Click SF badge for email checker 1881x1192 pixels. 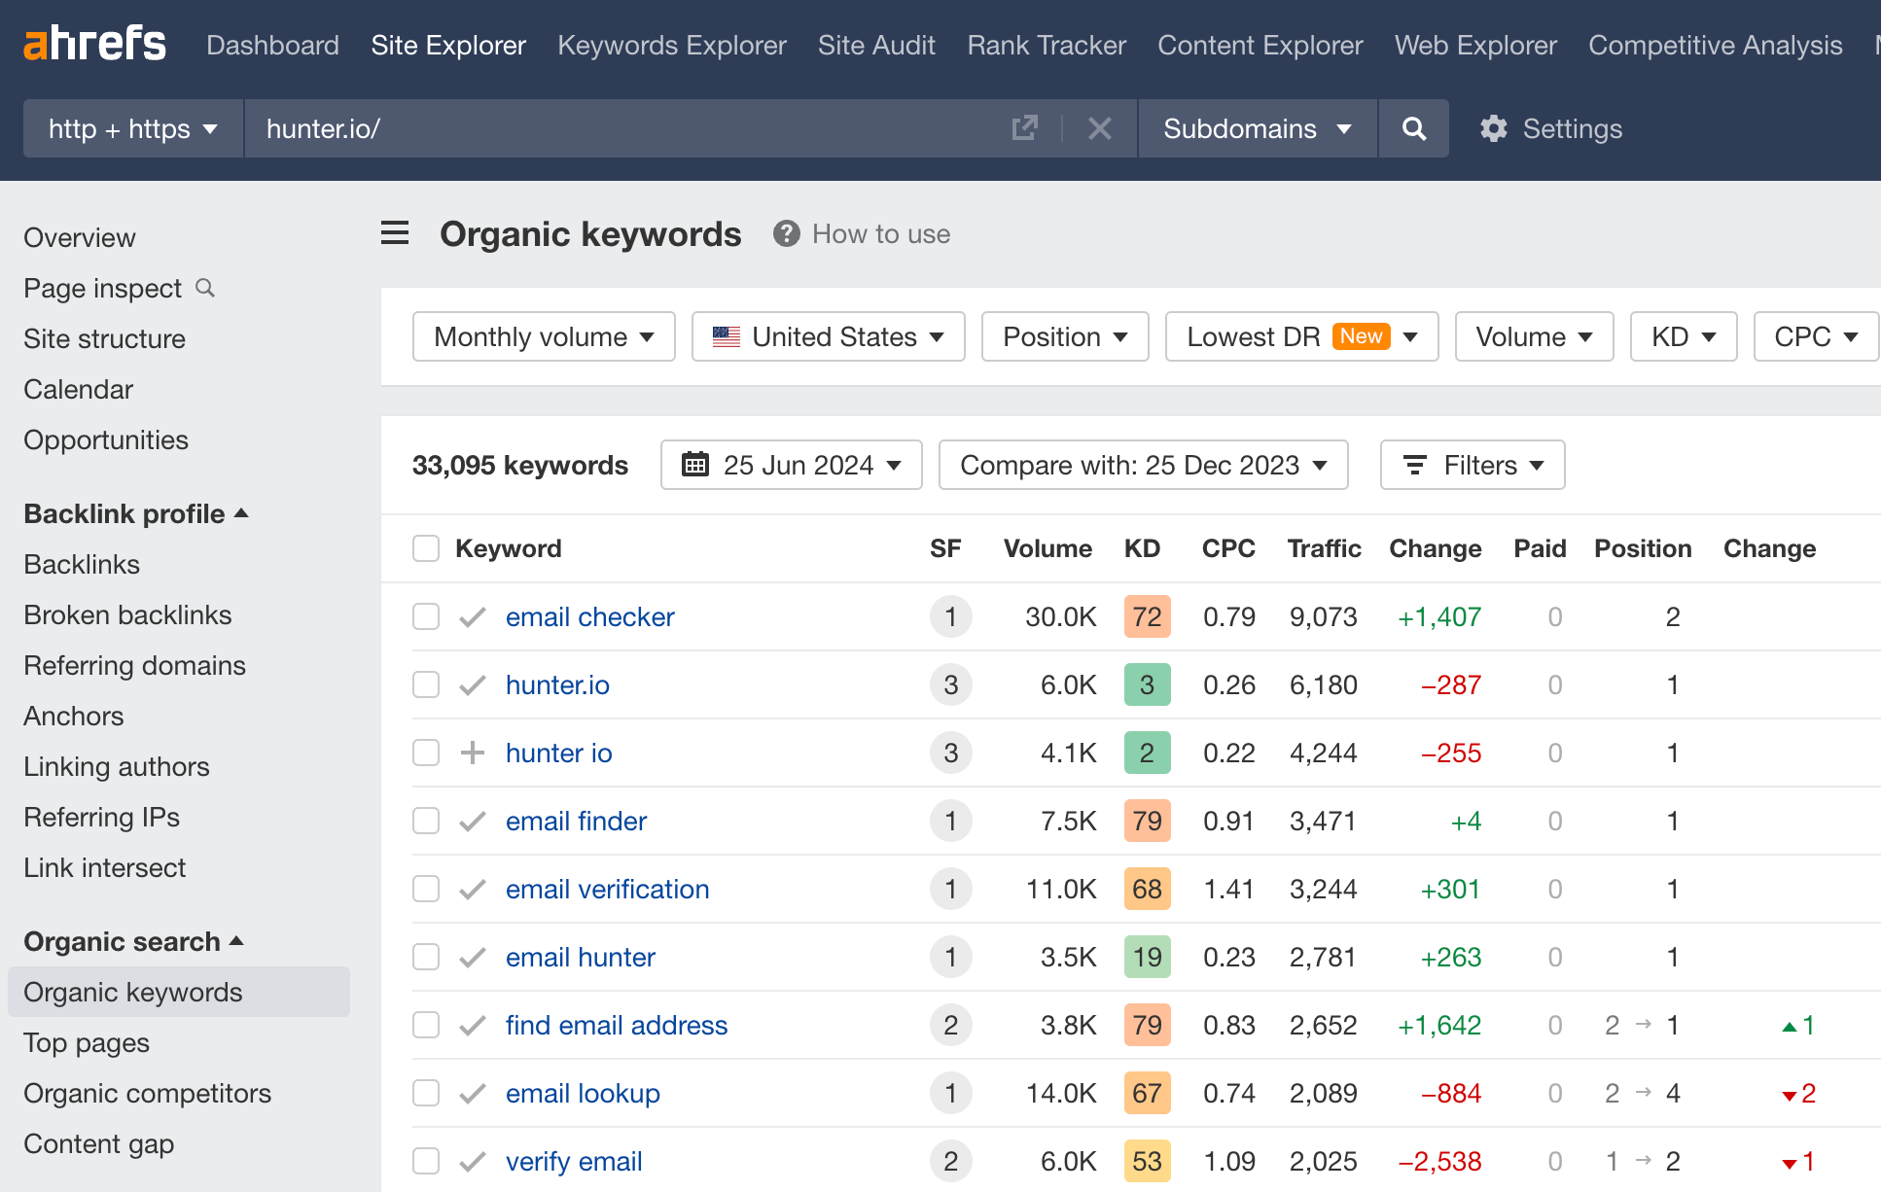(x=950, y=616)
